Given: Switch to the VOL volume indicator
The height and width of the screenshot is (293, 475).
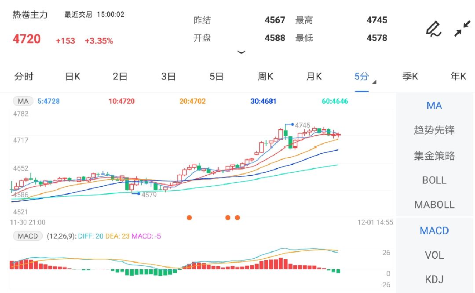Looking at the screenshot, I should pos(434,255).
